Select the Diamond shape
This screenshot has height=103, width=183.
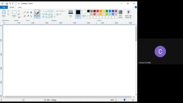pyautogui.click(x=43, y=17)
